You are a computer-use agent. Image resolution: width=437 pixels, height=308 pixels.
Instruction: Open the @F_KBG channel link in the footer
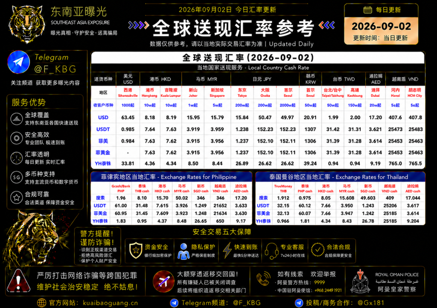pos(247,303)
